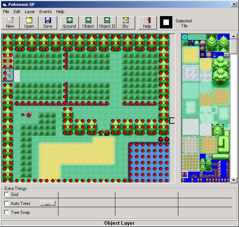This screenshot has height=227, width=239.
Task: Select the green hedge maze tile
Action: point(223,144)
